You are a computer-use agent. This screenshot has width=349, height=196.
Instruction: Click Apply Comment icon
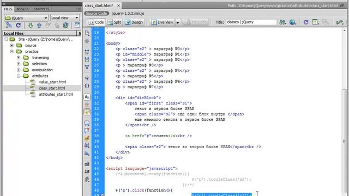click(x=87, y=123)
